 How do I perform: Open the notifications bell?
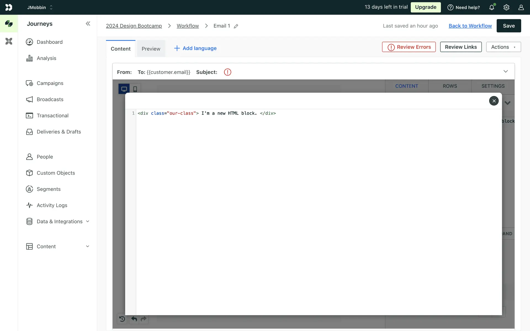click(x=492, y=7)
